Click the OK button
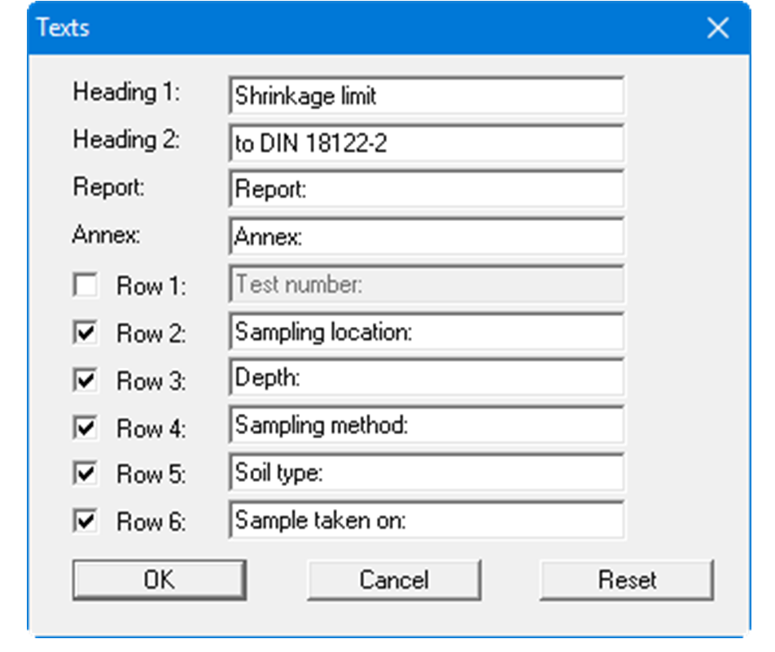 [160, 580]
